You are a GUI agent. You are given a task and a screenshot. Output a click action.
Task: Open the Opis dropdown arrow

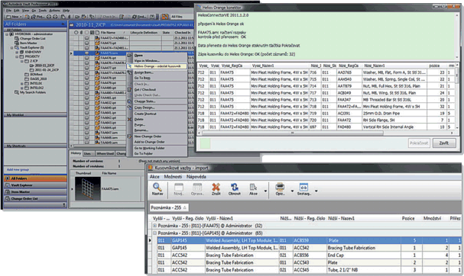292,191
